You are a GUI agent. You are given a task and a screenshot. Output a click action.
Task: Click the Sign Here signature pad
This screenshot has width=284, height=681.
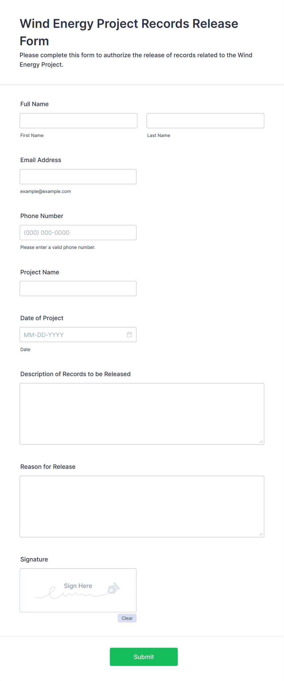pyautogui.click(x=78, y=590)
